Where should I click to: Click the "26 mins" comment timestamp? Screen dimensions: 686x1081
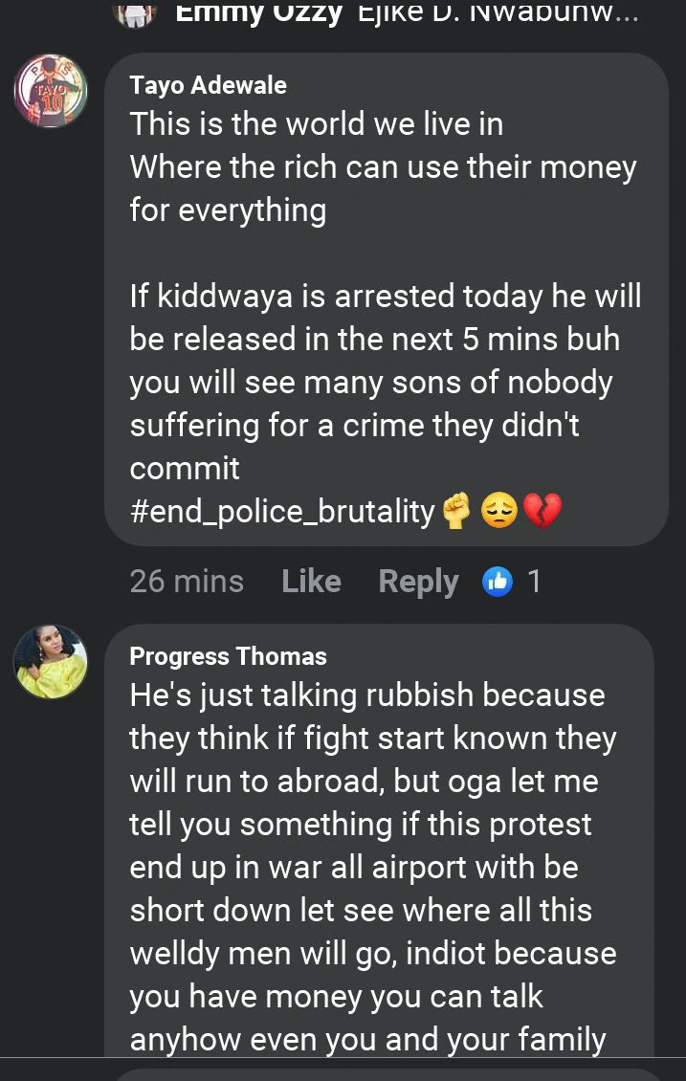tap(187, 581)
